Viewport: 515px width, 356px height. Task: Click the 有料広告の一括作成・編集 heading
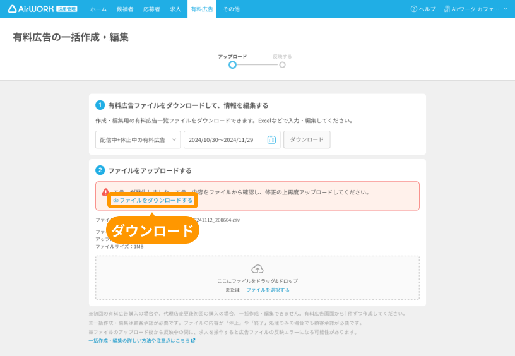coord(71,37)
